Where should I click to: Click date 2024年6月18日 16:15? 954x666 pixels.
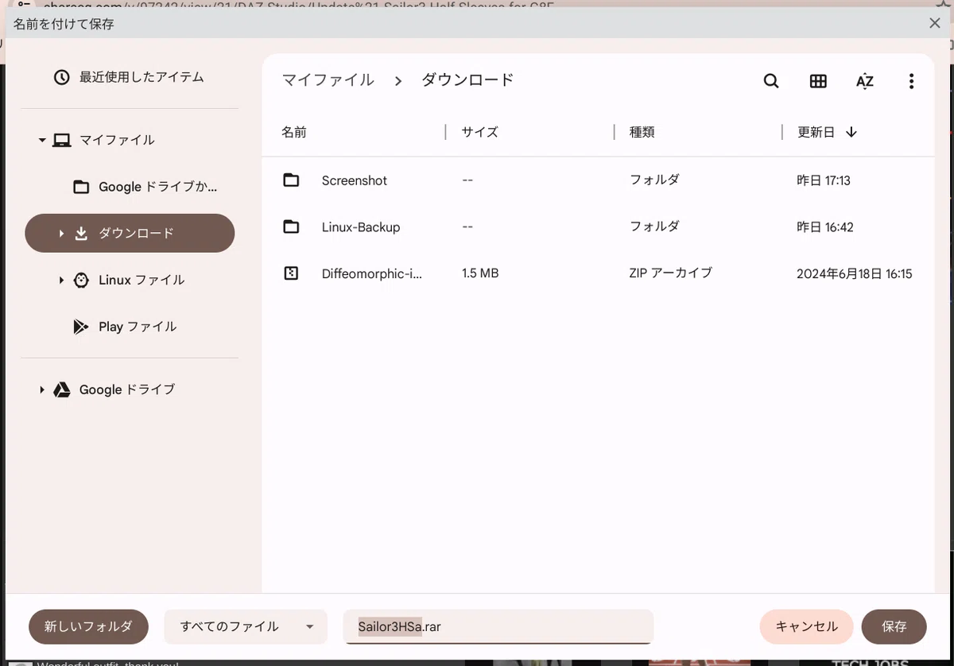pos(855,274)
